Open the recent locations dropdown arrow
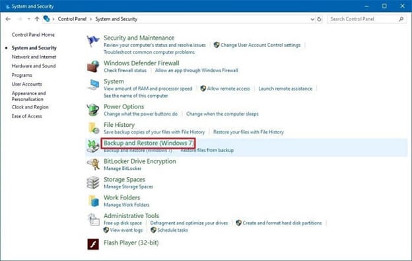This screenshot has height=261, width=412. click(x=28, y=19)
